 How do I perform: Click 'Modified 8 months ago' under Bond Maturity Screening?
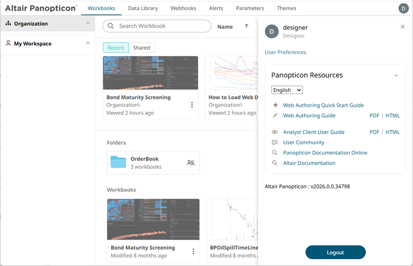click(139, 256)
